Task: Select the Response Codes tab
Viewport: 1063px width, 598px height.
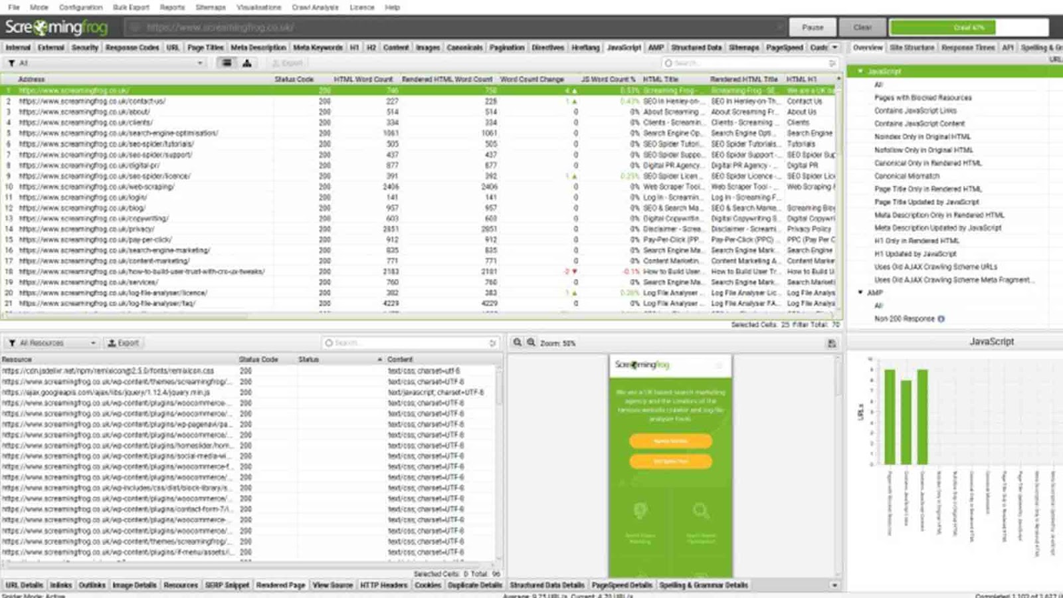Action: pos(132,47)
